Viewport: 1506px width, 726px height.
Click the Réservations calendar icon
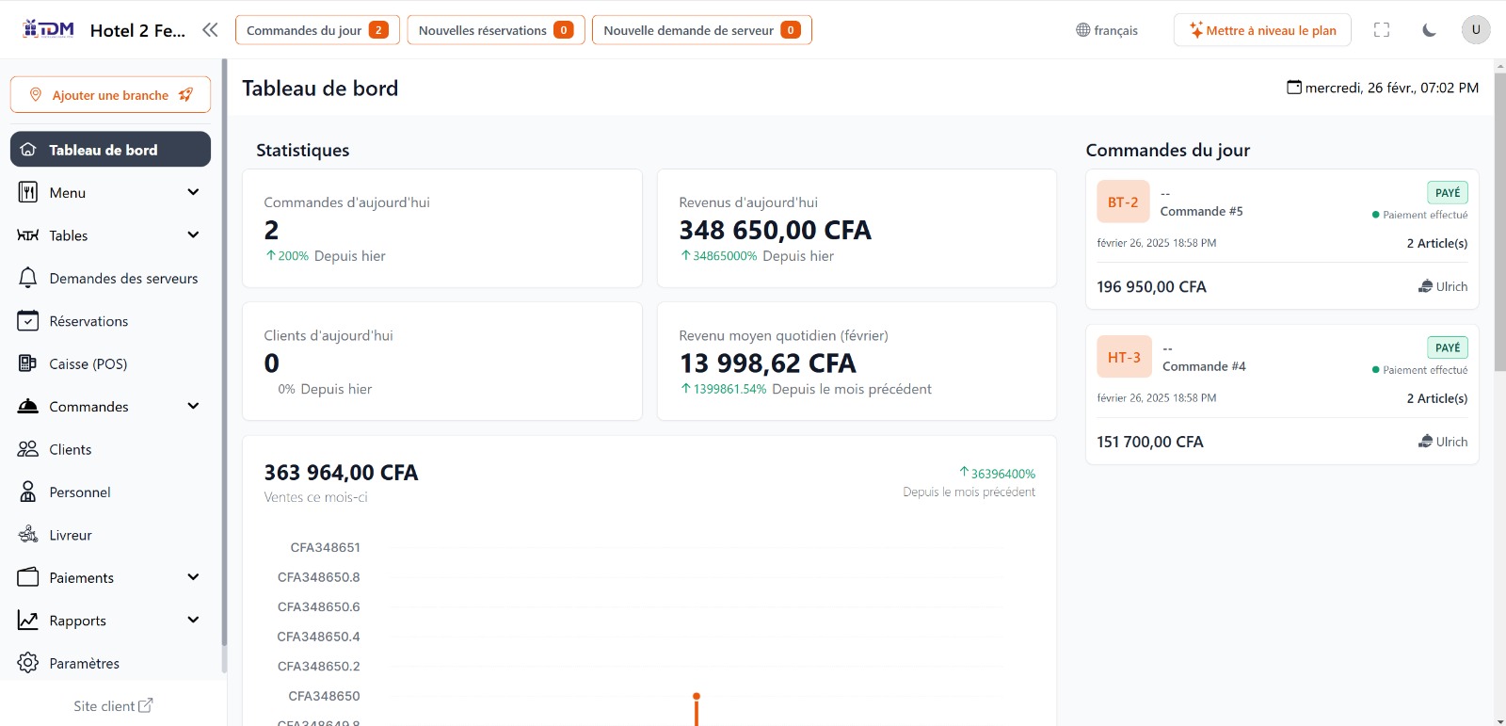tap(28, 321)
